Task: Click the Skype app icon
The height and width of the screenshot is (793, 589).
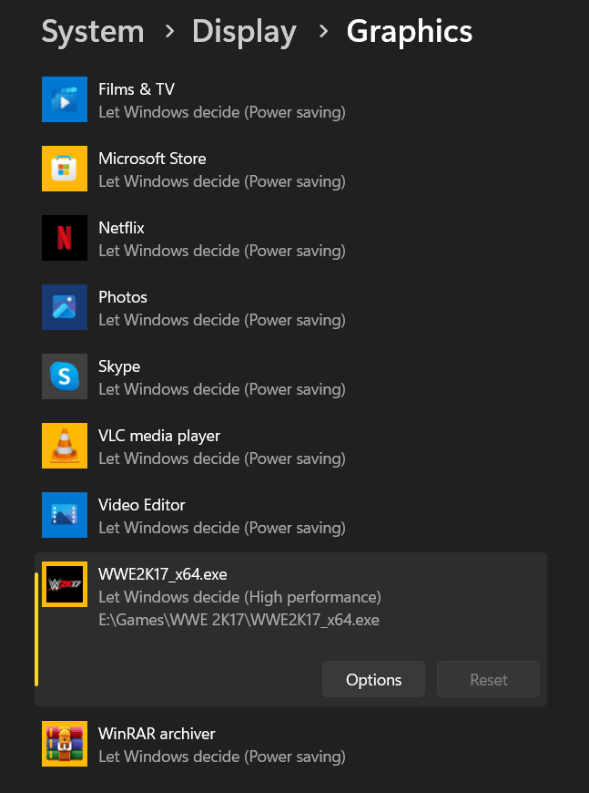Action: pyautogui.click(x=65, y=376)
